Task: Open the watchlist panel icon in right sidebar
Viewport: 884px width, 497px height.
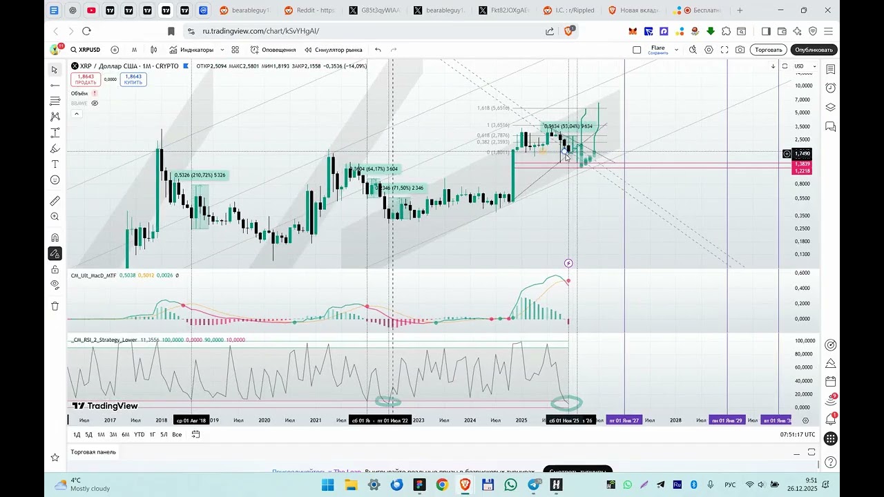Action: pyautogui.click(x=831, y=69)
